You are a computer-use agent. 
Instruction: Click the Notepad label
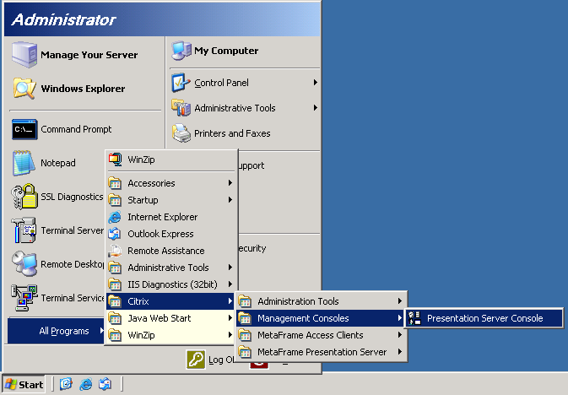pyautogui.click(x=58, y=163)
